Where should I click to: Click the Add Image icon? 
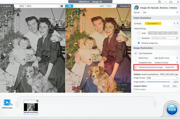click(7, 103)
